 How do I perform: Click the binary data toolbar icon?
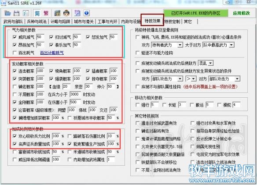(77, 13)
